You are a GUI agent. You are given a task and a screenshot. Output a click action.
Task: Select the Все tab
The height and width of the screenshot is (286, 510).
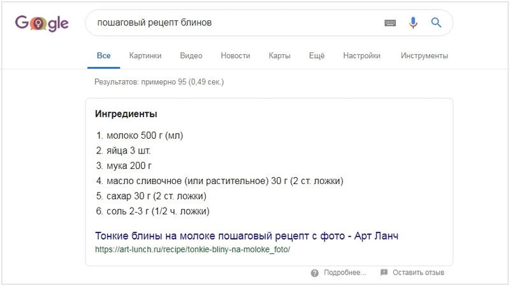(x=103, y=55)
